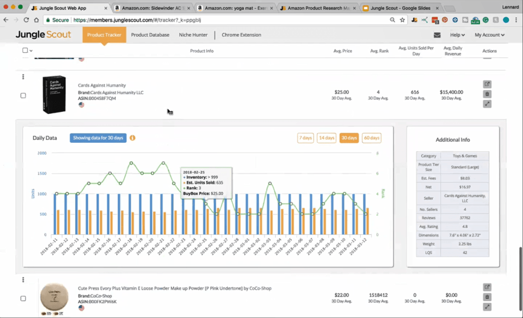The image size is (523, 318).
Task: Click Showing data for 30 days badge
Action: (98, 138)
